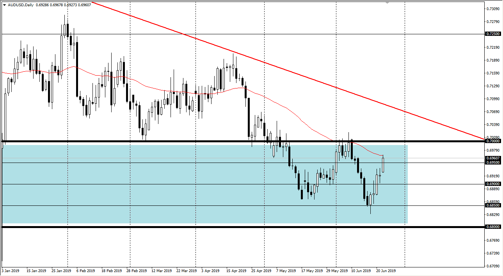Click the 0.70990 price scale value
This screenshot has height=276, width=503.
click(x=493, y=99)
